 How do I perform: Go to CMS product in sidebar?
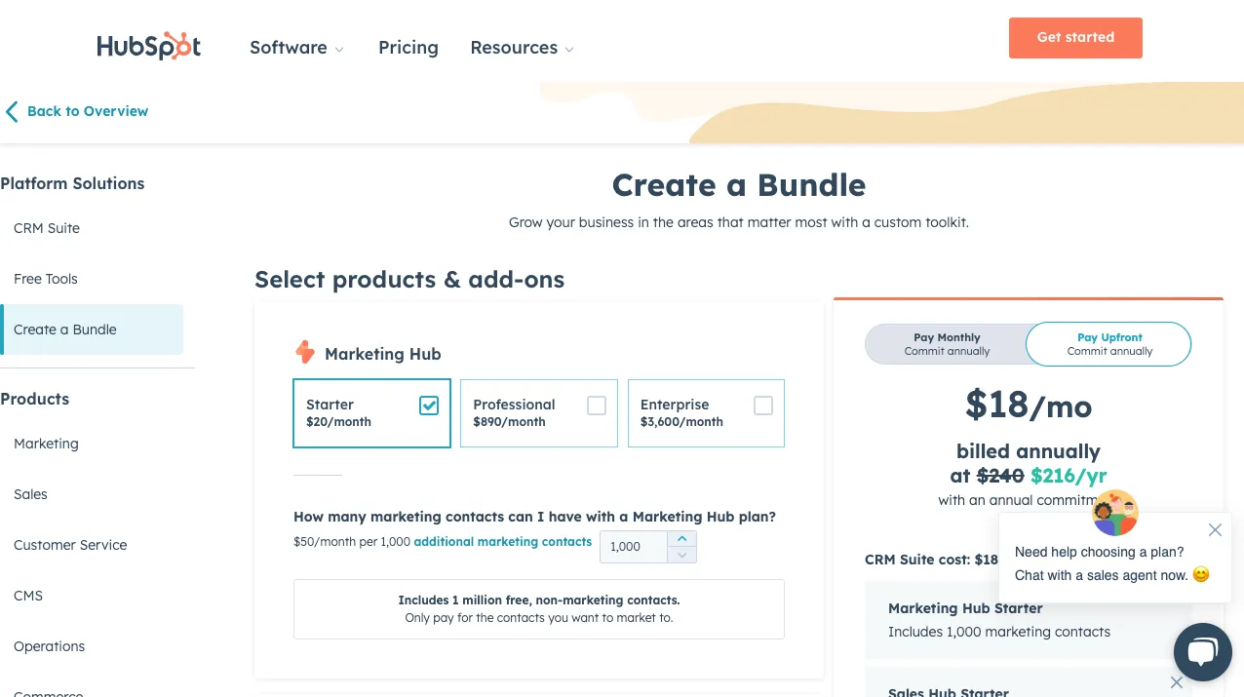tap(28, 596)
